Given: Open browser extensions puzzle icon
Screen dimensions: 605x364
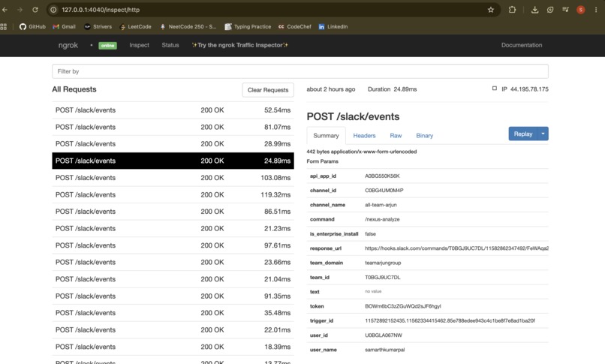Looking at the screenshot, I should (x=512, y=10).
